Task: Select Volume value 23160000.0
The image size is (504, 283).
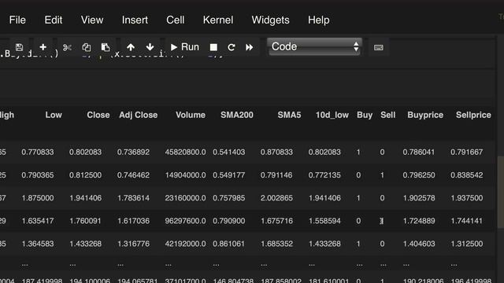Action: (186, 198)
